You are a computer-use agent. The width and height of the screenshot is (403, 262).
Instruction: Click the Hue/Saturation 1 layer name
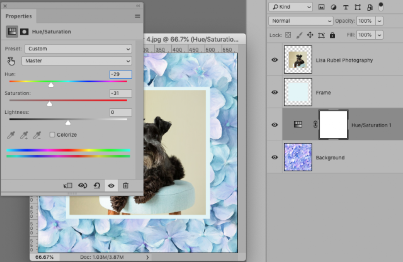(x=372, y=125)
